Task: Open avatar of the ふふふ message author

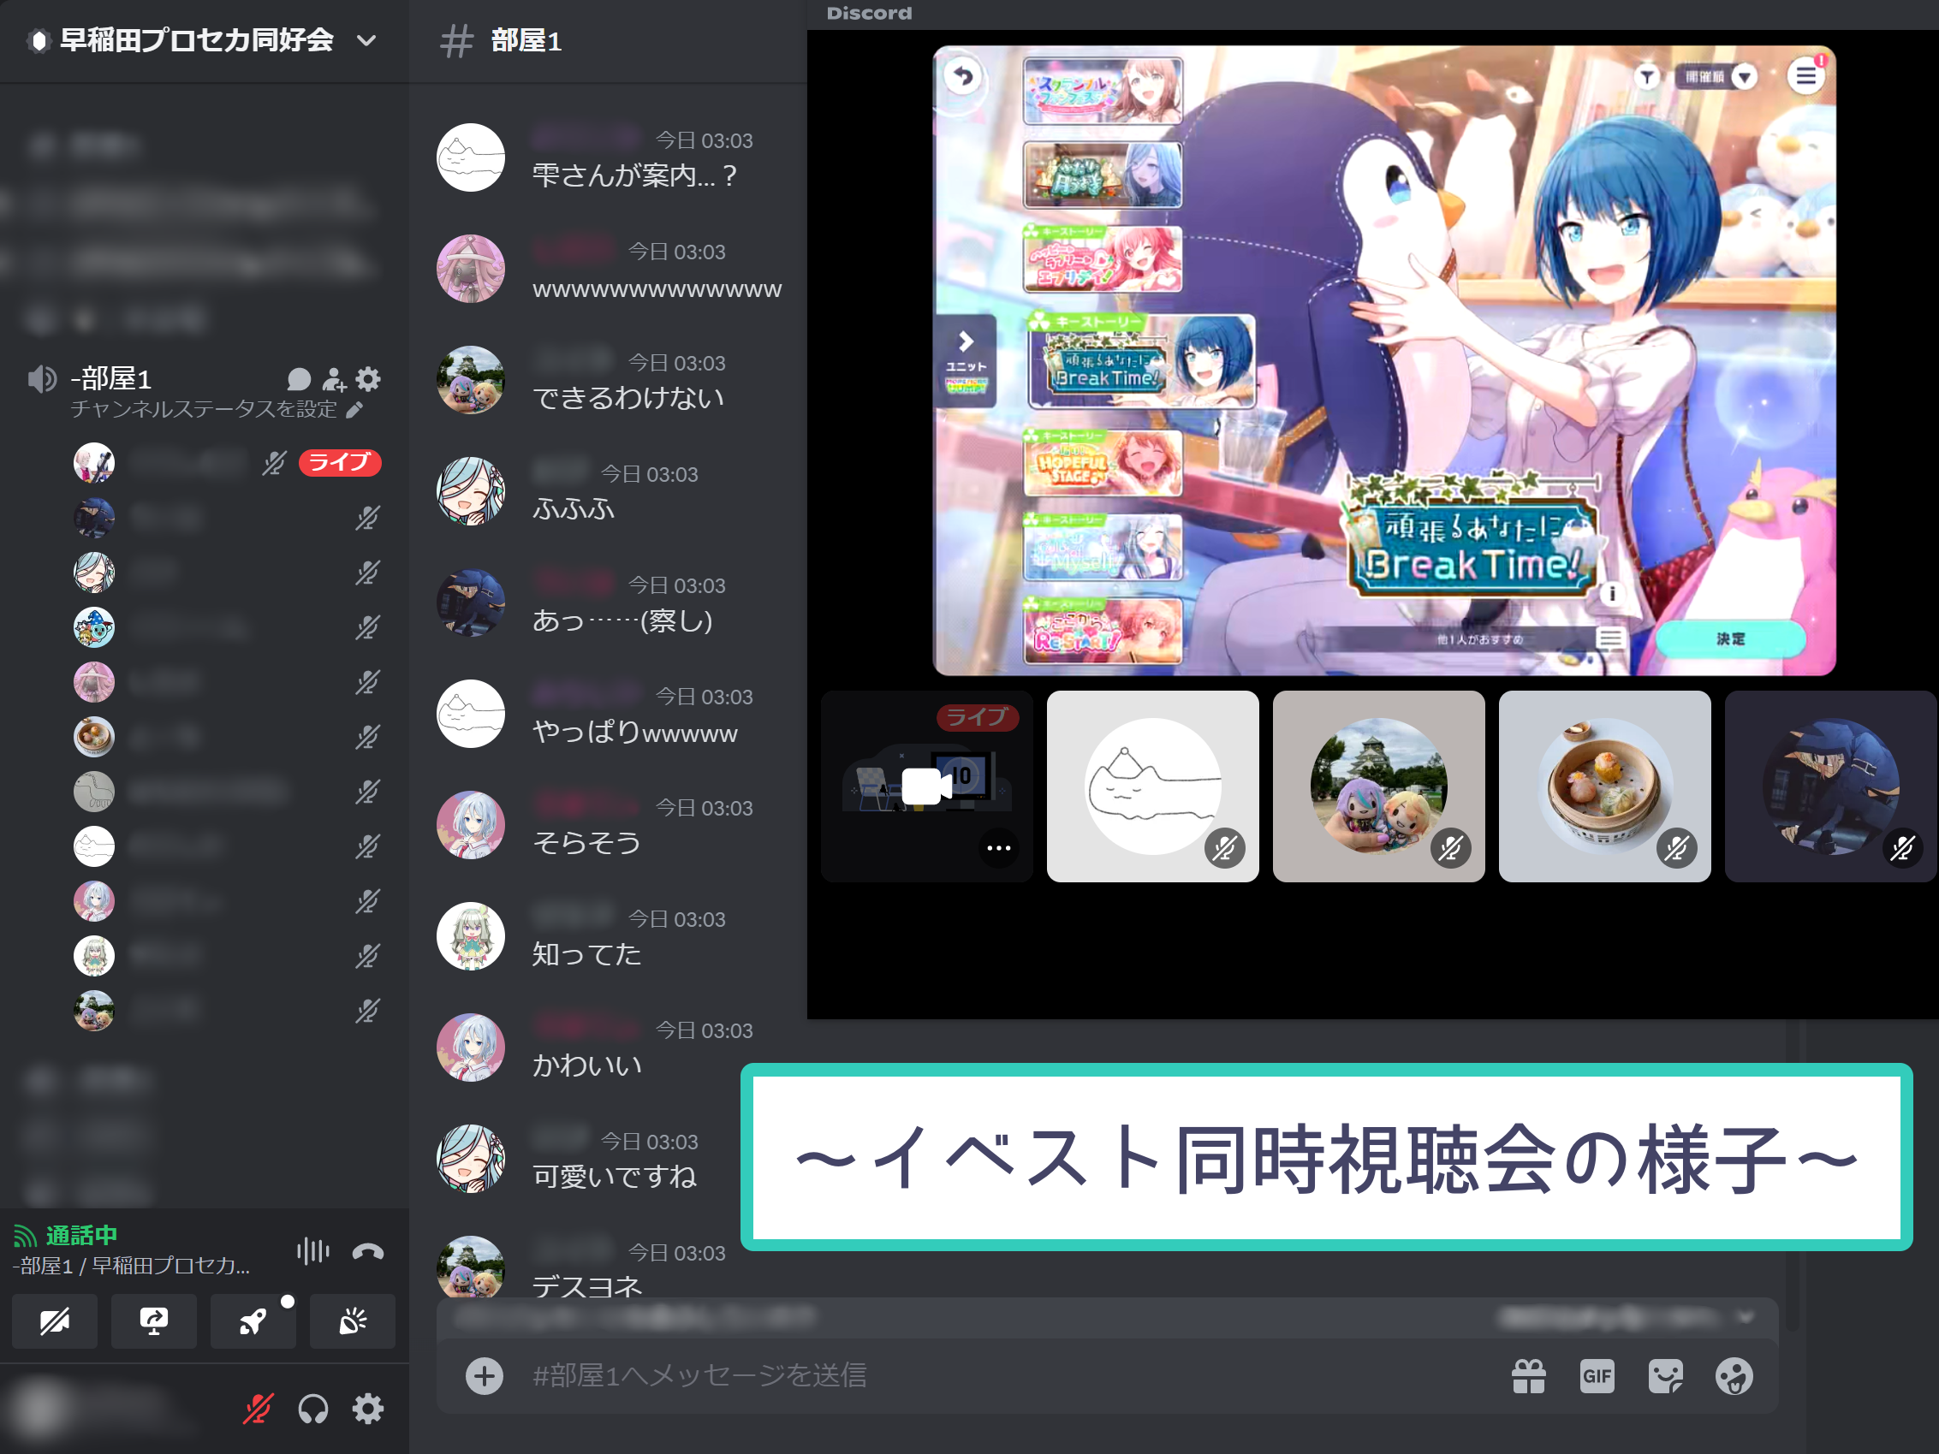Action: (471, 491)
